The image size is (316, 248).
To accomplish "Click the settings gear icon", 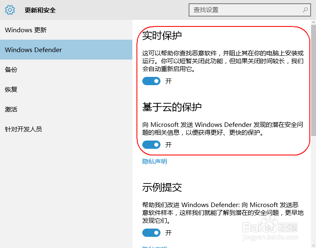I will click(10, 10).
